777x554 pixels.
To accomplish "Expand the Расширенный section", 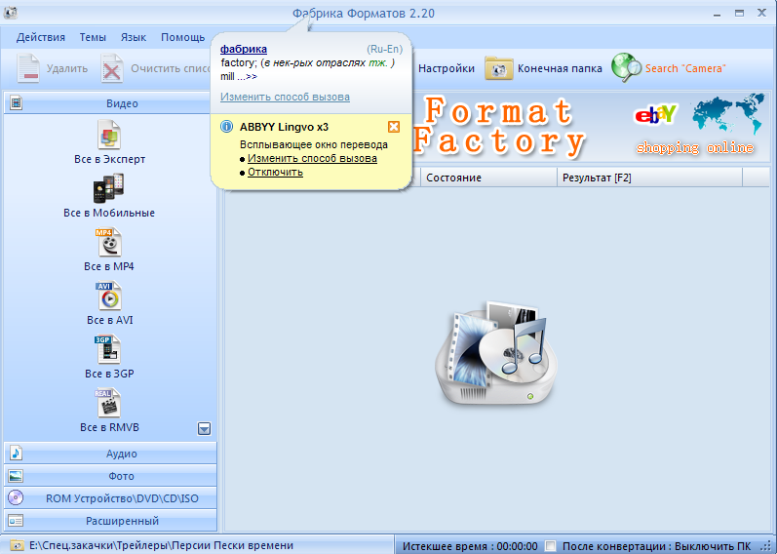I will pyautogui.click(x=110, y=520).
